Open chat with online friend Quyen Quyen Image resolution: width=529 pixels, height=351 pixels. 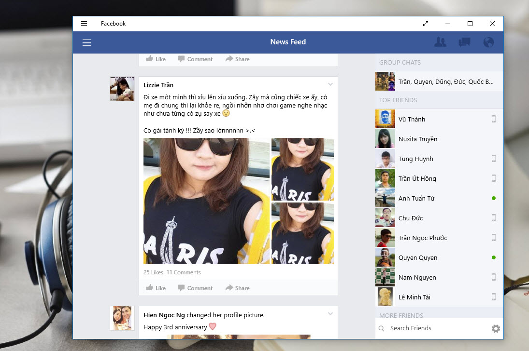pyautogui.click(x=417, y=257)
